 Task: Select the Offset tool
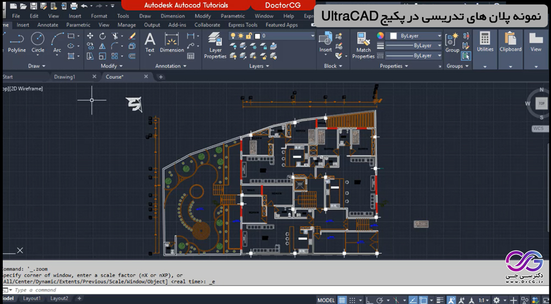click(x=132, y=56)
